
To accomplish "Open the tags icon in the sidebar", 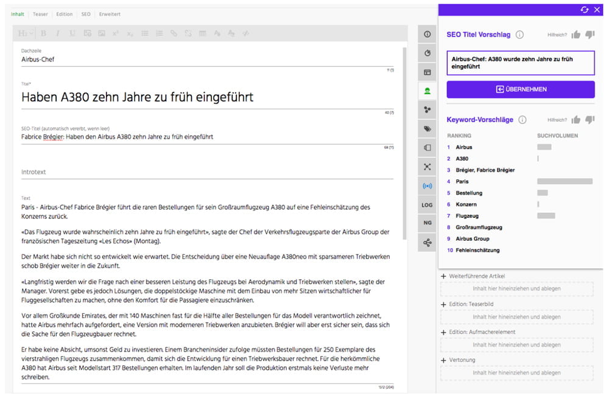I will pyautogui.click(x=428, y=128).
